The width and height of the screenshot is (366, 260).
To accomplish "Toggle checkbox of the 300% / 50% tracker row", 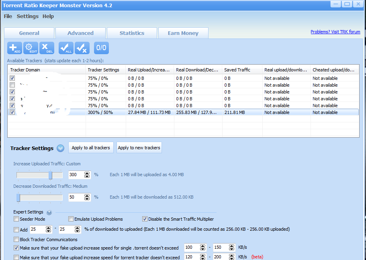I will (x=12, y=112).
